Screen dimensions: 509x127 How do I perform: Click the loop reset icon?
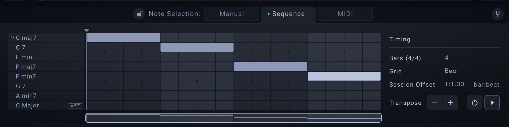click(474, 103)
